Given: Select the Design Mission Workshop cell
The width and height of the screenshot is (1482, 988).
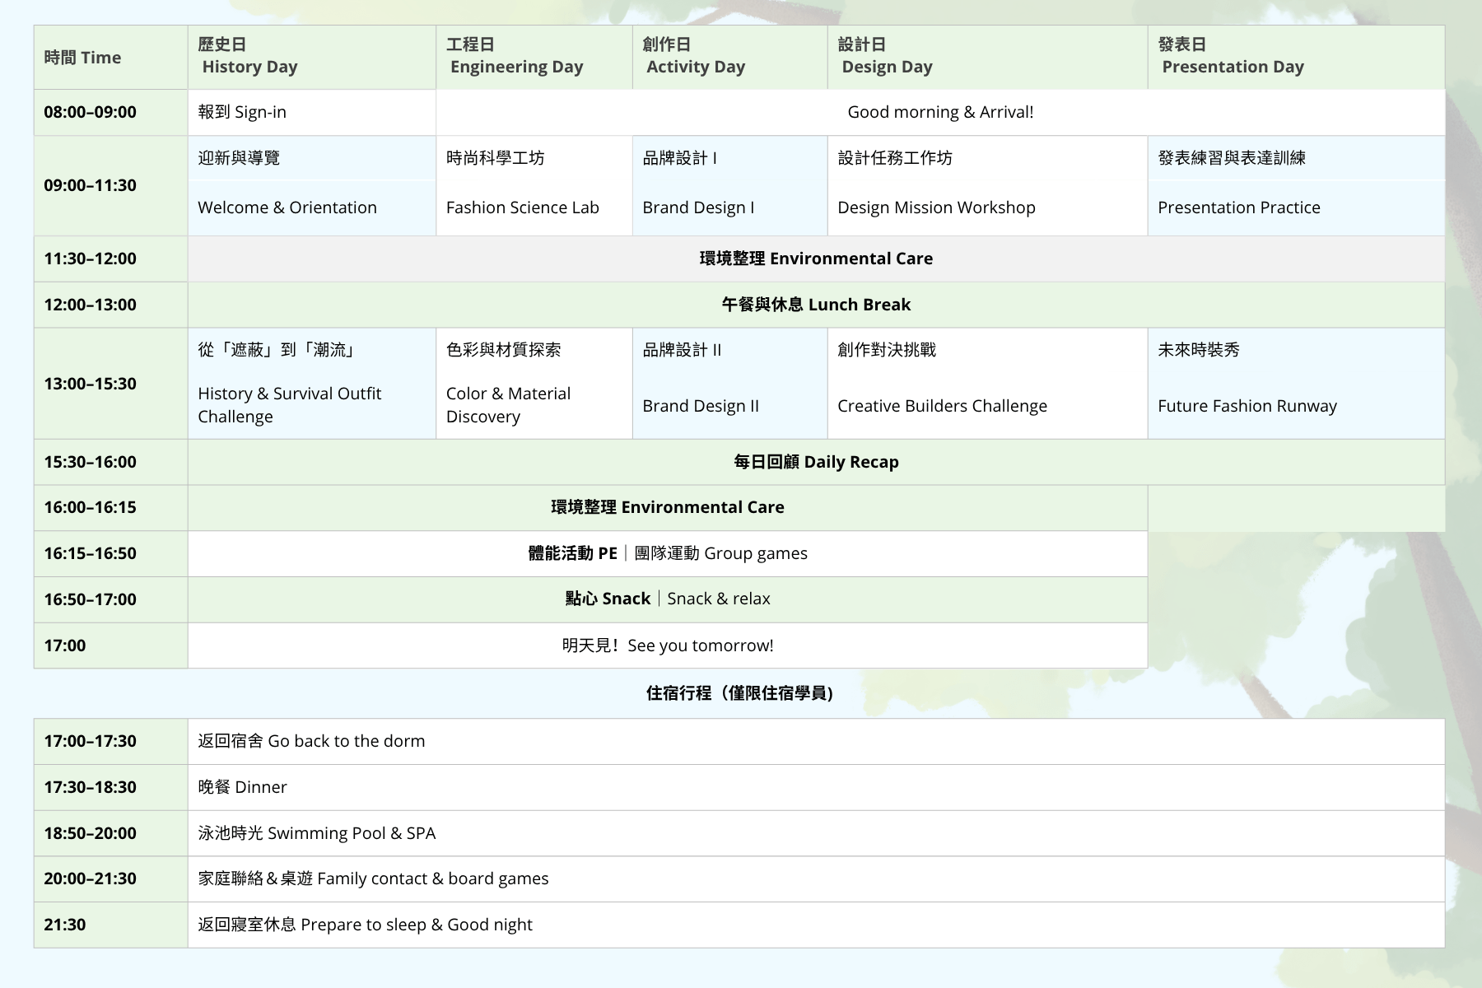Looking at the screenshot, I should (986, 185).
